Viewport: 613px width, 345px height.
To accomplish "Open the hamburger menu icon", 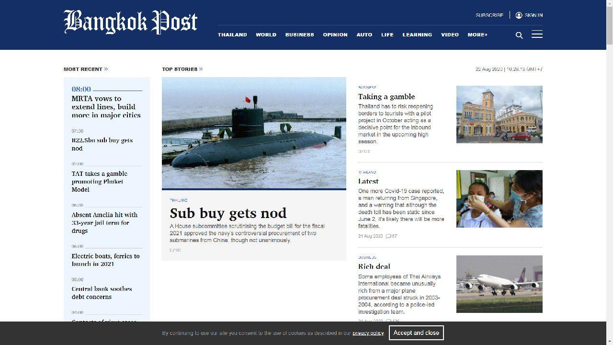I will pos(537,34).
